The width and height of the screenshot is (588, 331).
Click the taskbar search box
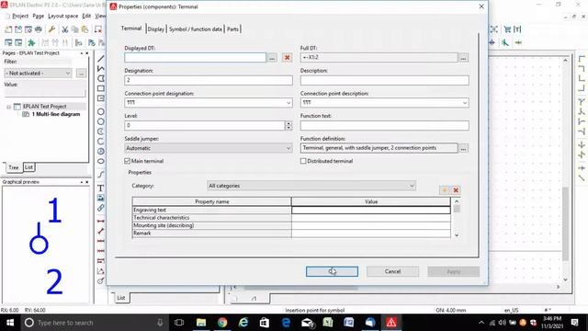point(94,323)
